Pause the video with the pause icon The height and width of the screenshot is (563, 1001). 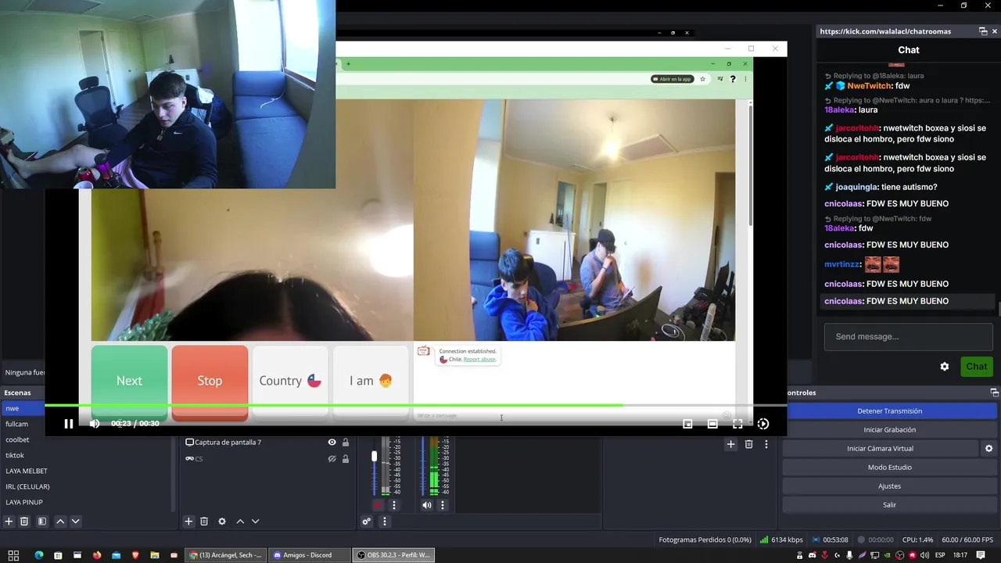click(x=68, y=424)
